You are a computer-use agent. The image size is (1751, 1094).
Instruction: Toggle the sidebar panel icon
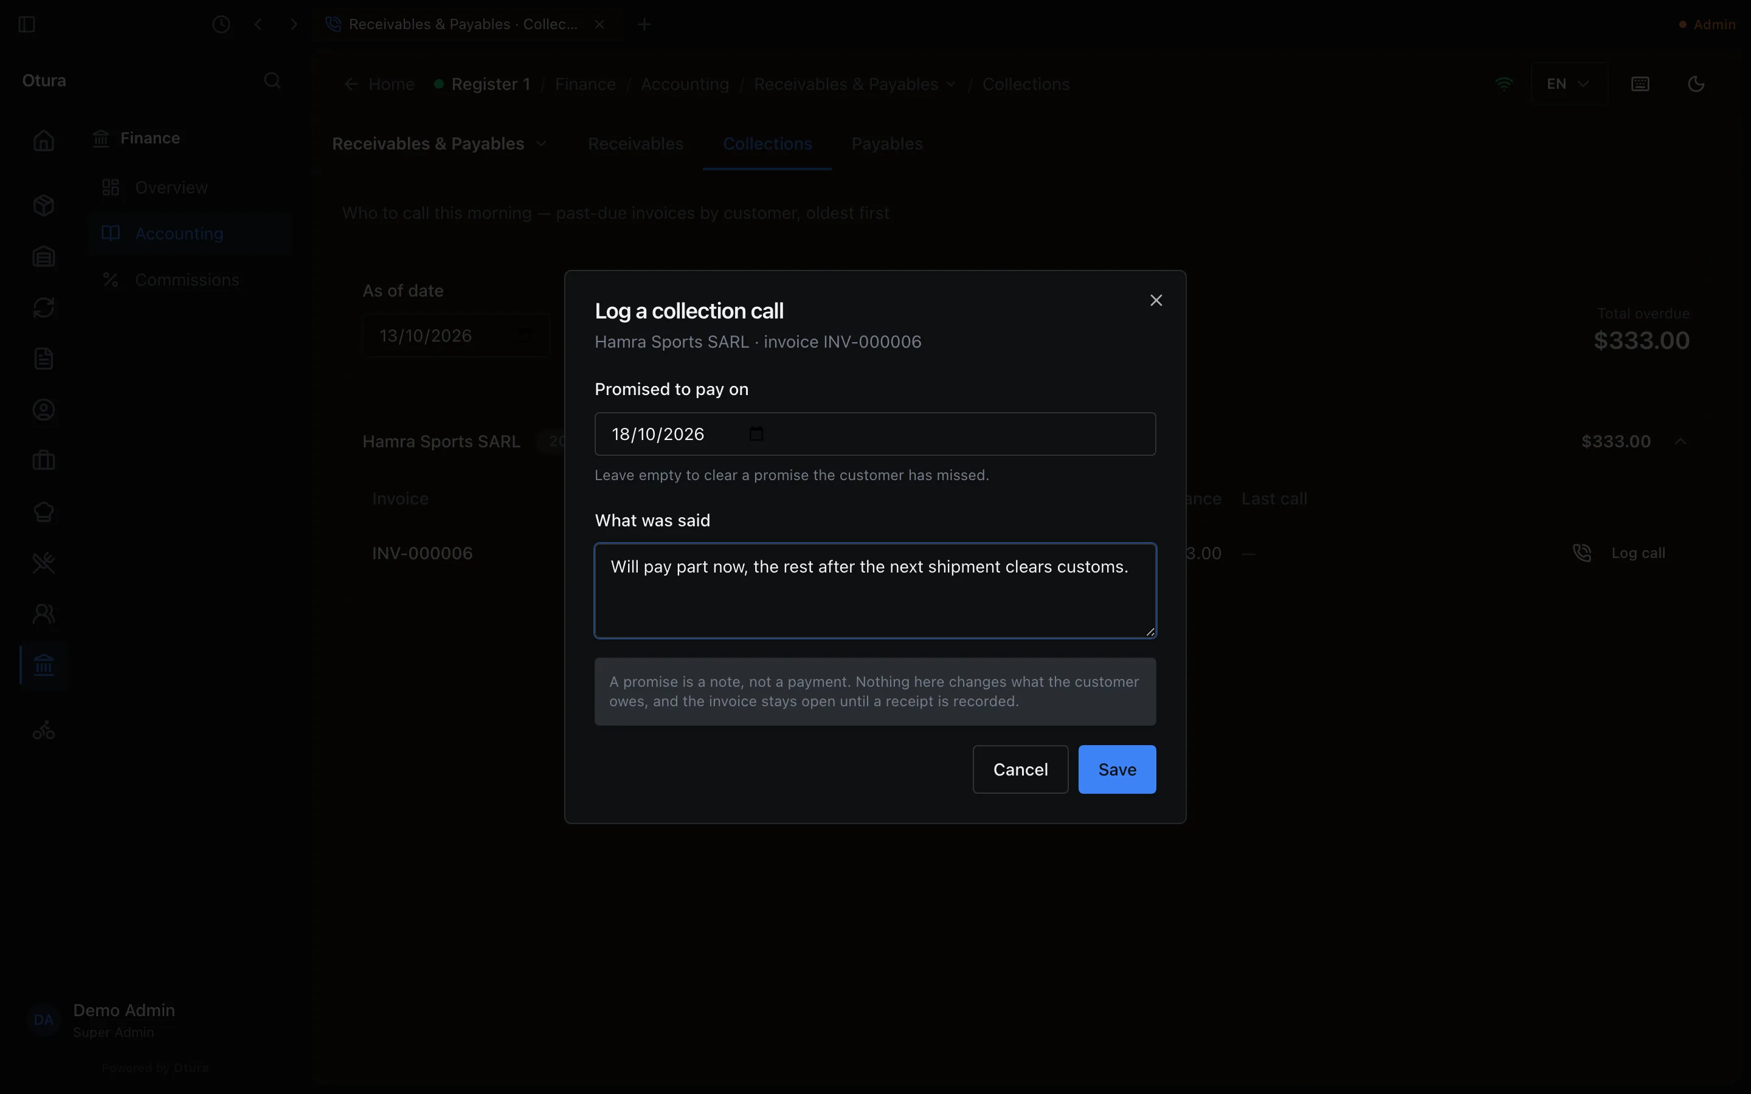tap(27, 24)
